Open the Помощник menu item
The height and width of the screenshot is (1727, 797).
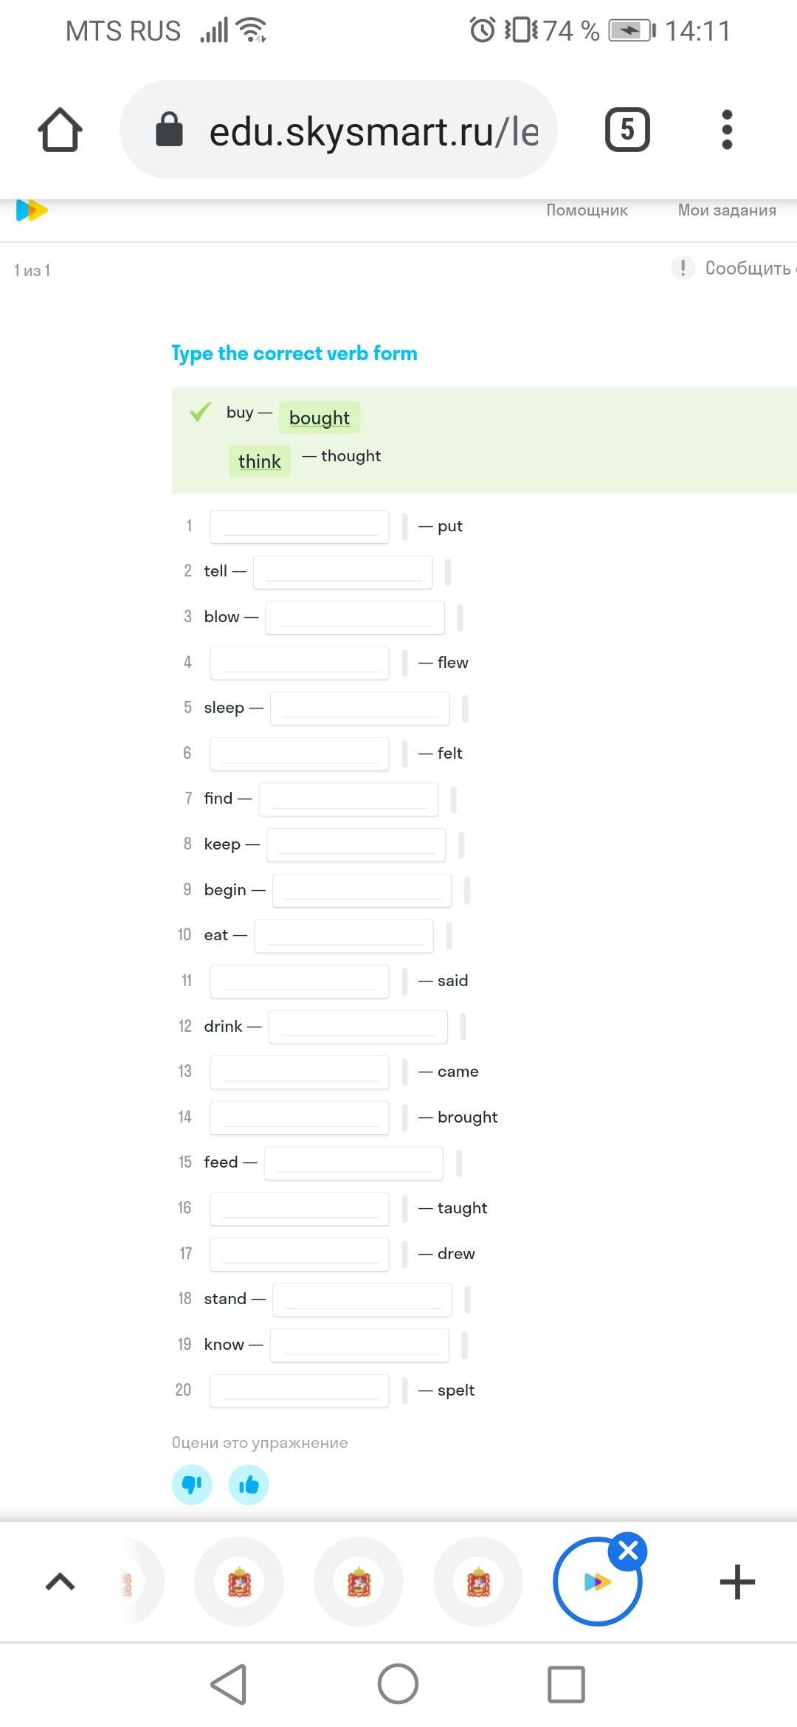(x=587, y=210)
